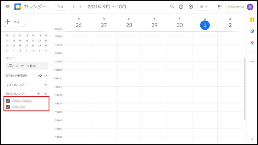258x145 pixels.
Task: Expand the 時間の分析情報 section
Action: (45, 76)
